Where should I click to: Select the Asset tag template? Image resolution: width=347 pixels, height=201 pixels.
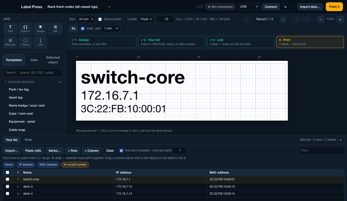tap(15, 97)
